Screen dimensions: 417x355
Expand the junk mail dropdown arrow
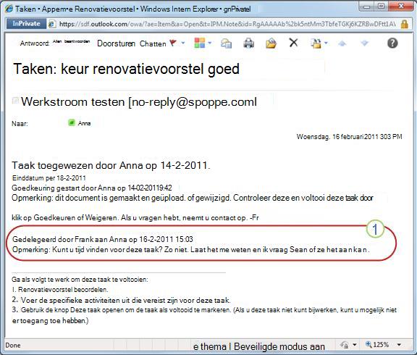coord(326,43)
